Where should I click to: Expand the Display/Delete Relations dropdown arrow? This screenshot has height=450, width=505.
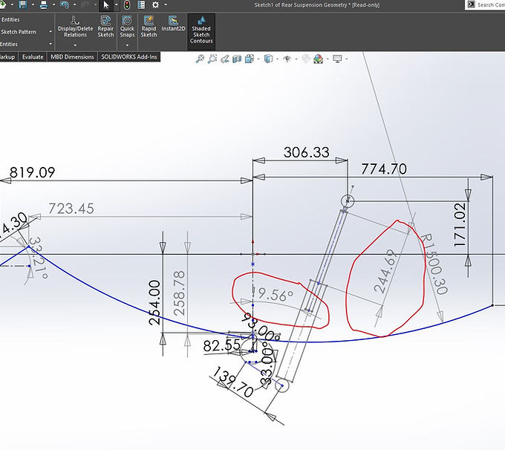75,45
